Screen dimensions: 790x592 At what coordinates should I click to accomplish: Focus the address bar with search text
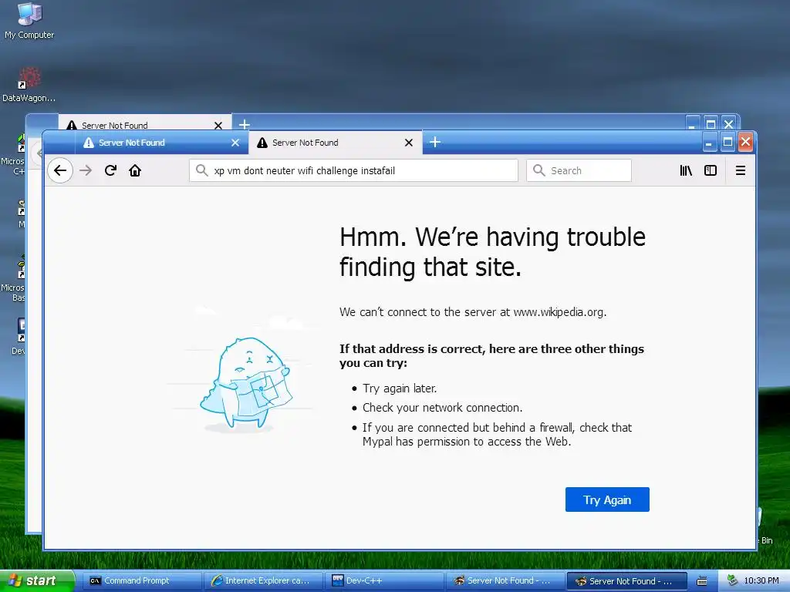pos(353,170)
